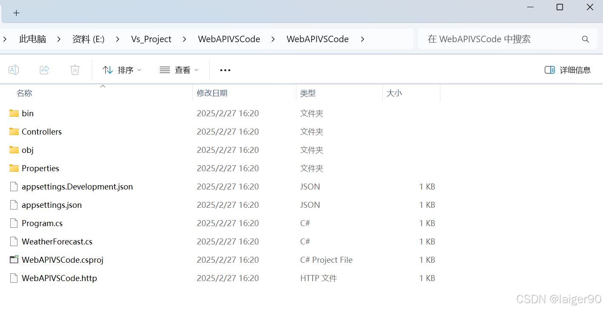Open the new tab plus button
This screenshot has height=310, width=603.
coord(16,13)
